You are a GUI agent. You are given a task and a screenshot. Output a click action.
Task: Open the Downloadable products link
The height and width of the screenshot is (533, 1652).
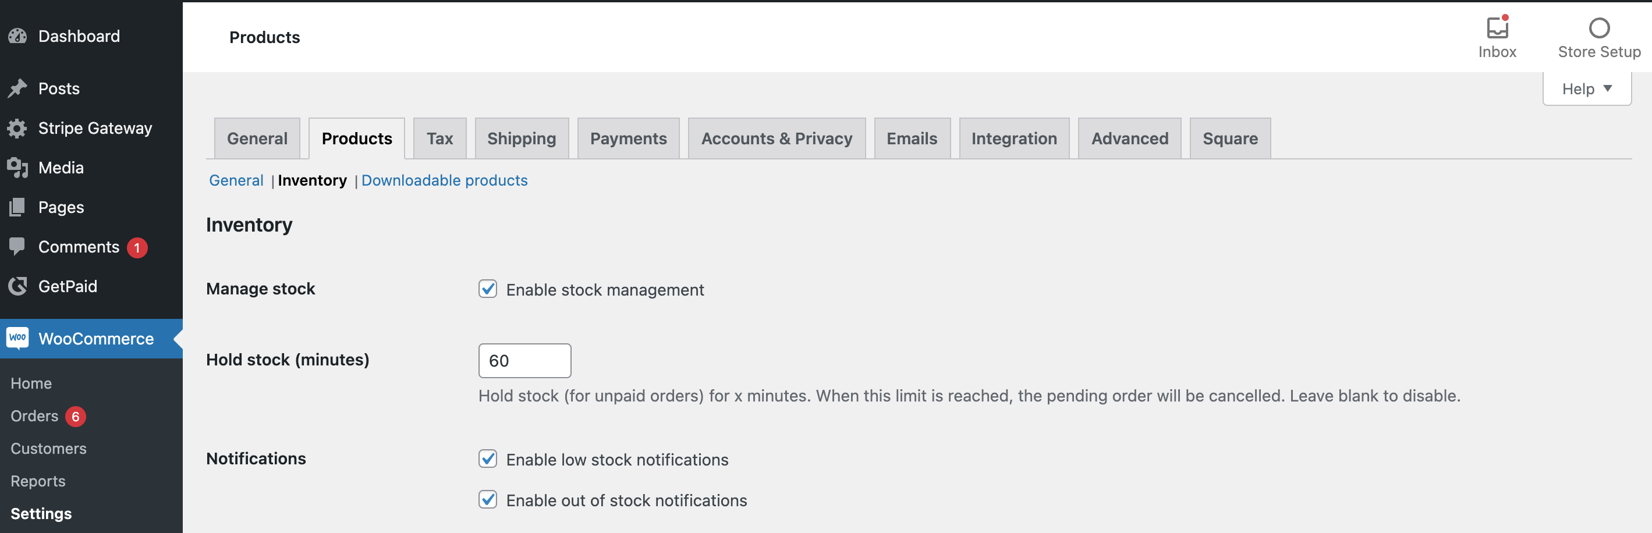pyautogui.click(x=444, y=180)
